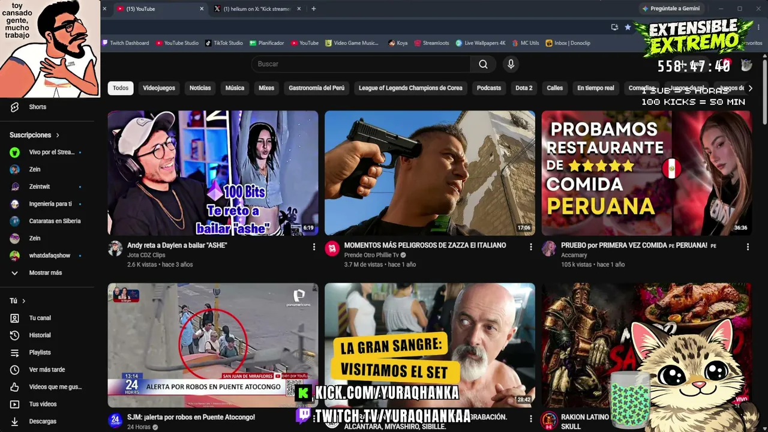This screenshot has width=768, height=432.
Task: Select the Mixes chip
Action: [266, 88]
